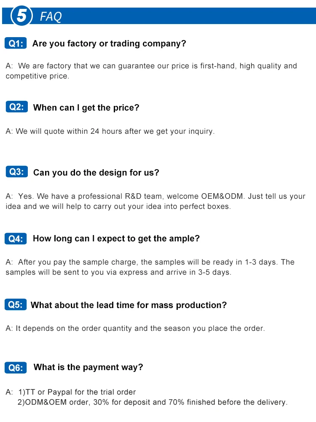This screenshot has height=422, width=316.
Task: Click the answer about quoting within 24 hours
Action: [x=110, y=131]
